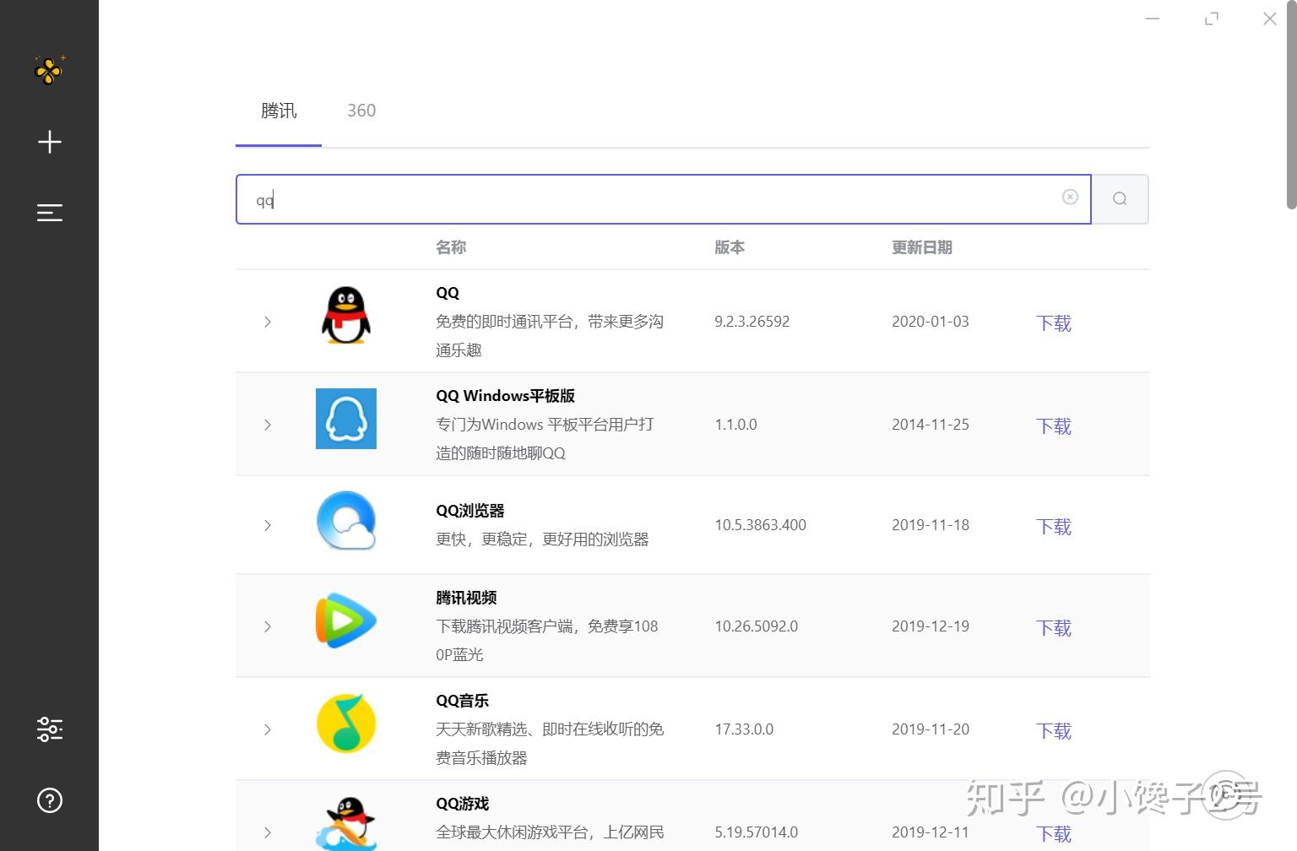Click the 名称 column header
This screenshot has height=851, width=1297.
451,247
